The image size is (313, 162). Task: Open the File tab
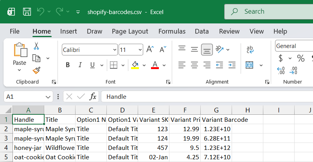[x=14, y=31]
